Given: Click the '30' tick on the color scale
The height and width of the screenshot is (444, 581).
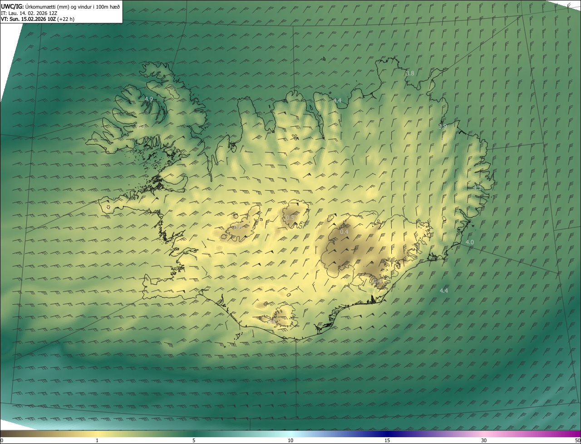Looking at the screenshot, I should 484,440.
